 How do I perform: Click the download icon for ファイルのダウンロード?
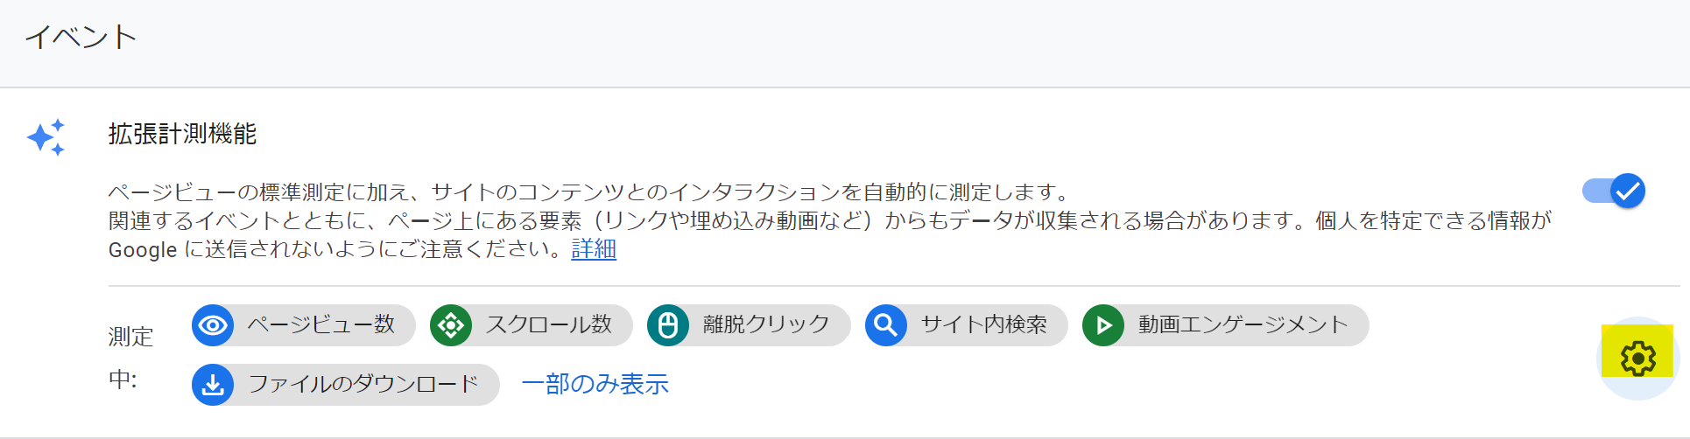[213, 385]
